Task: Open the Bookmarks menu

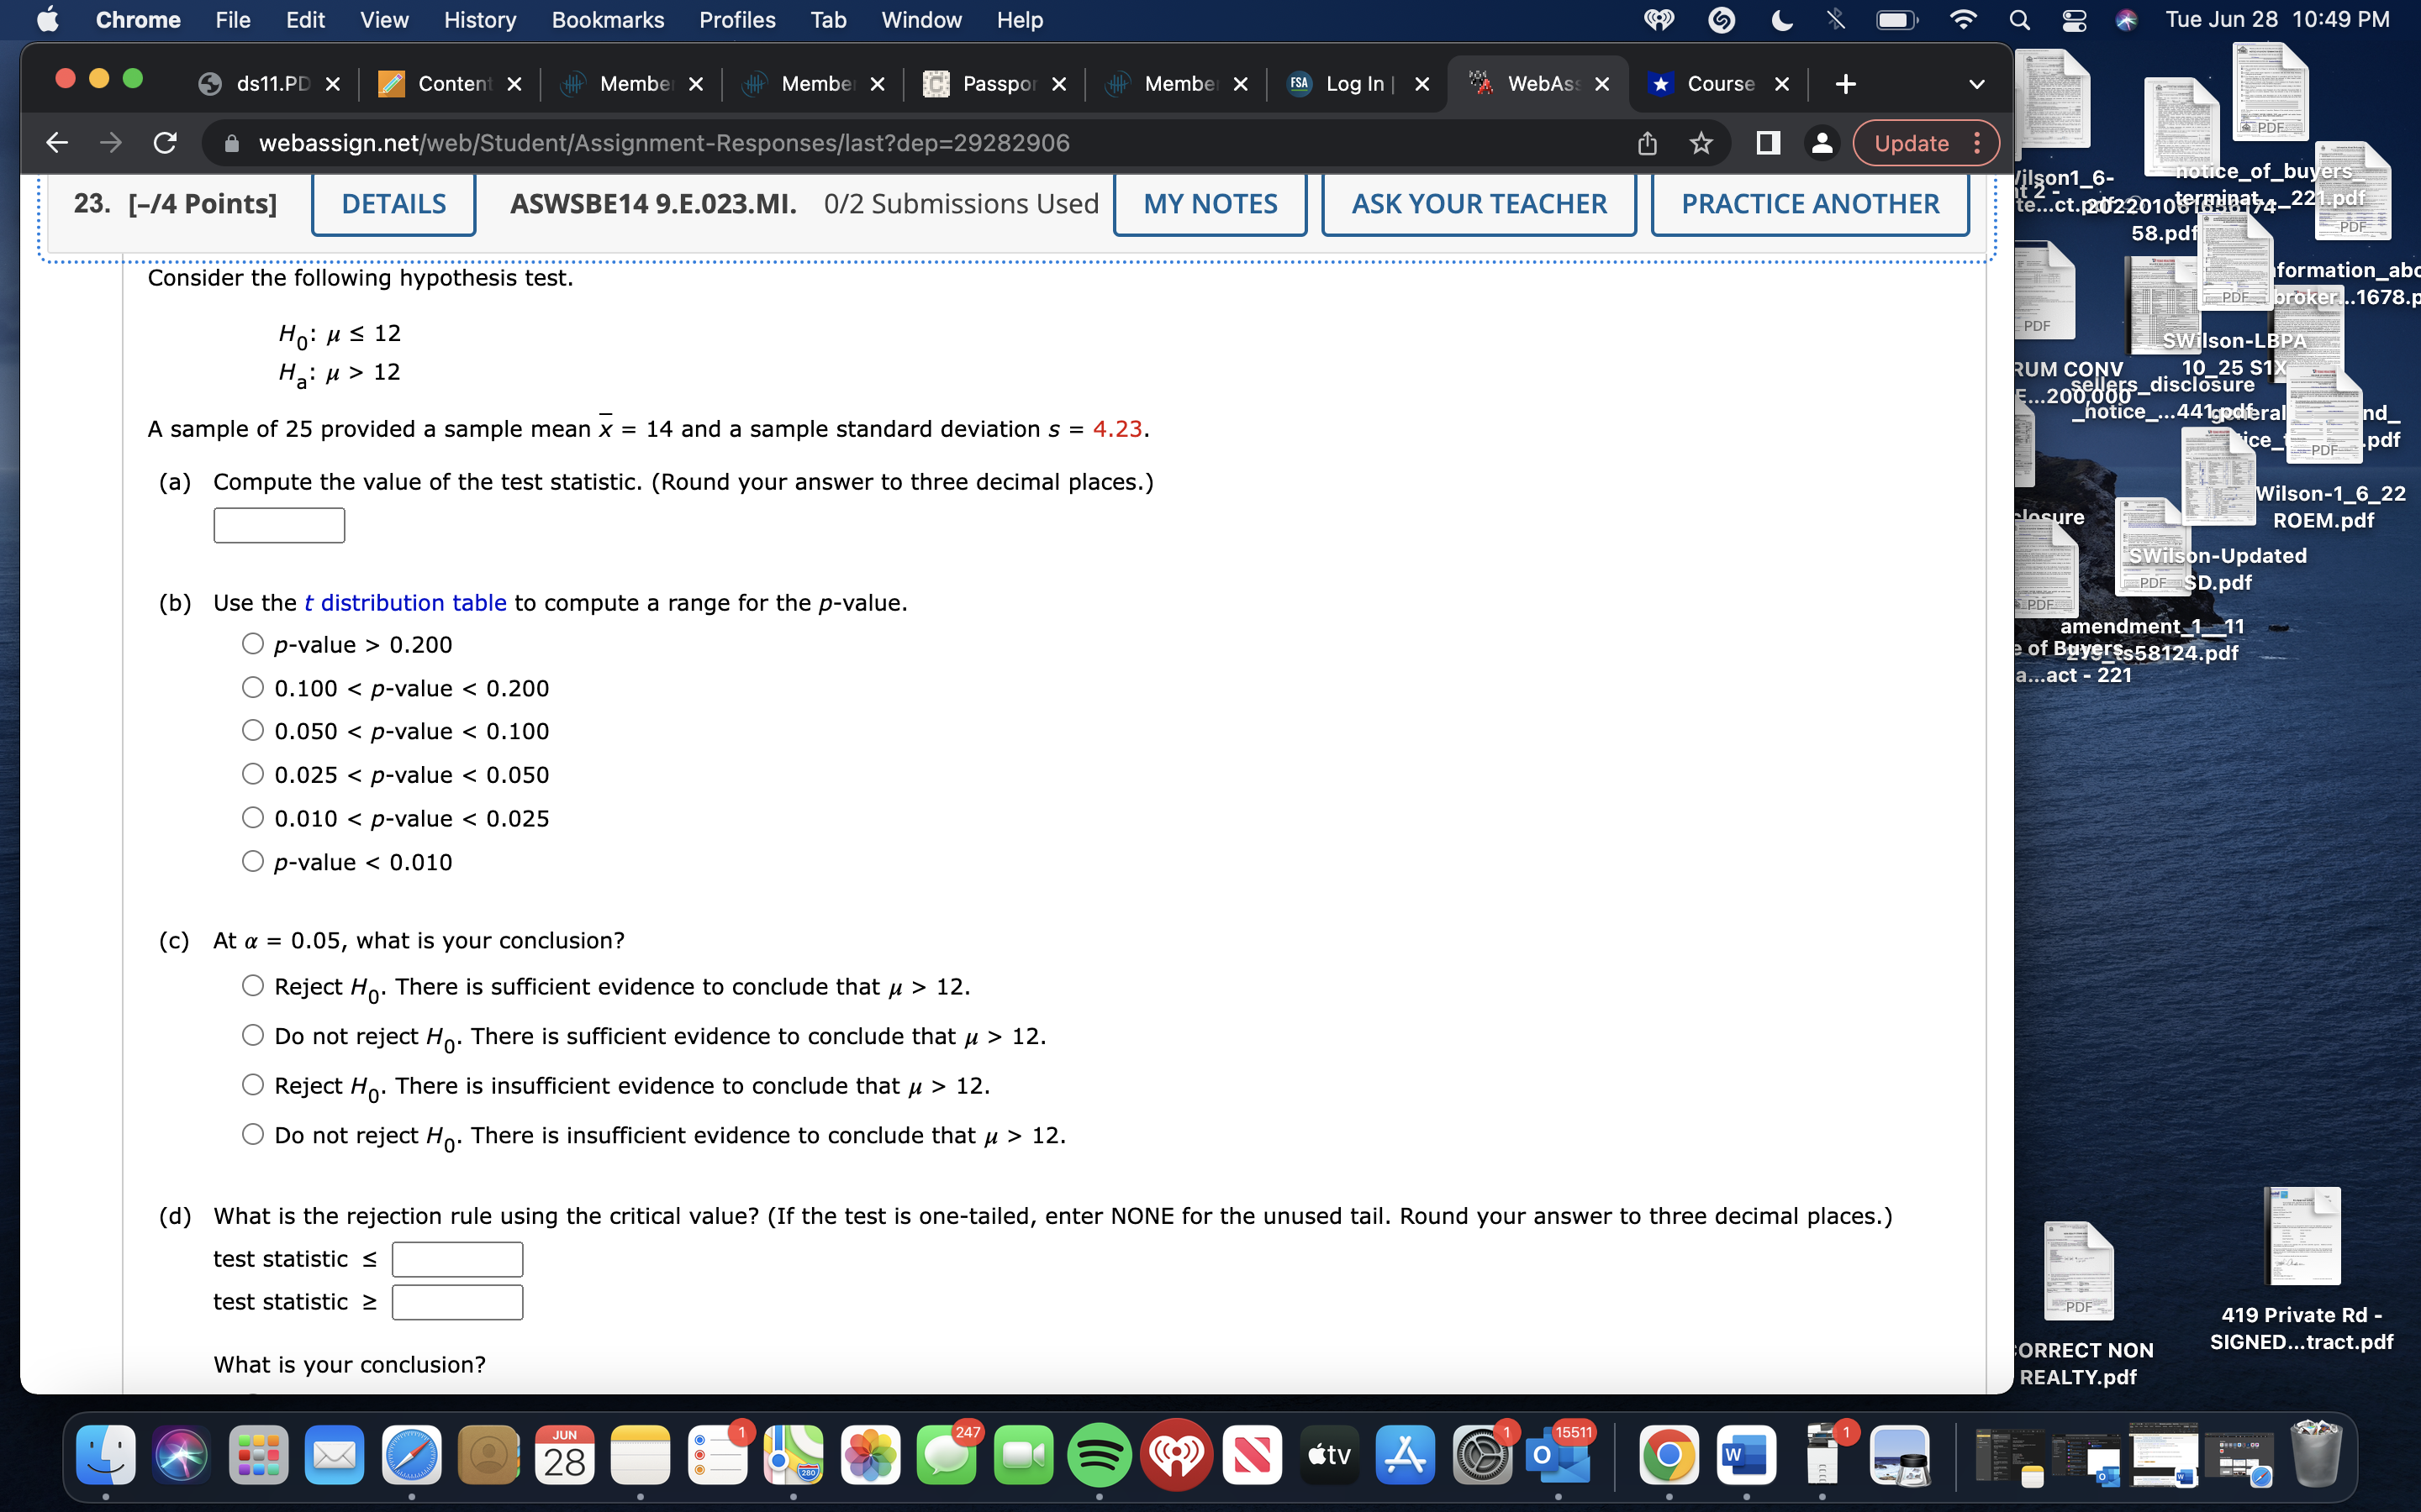Action: click(x=607, y=19)
